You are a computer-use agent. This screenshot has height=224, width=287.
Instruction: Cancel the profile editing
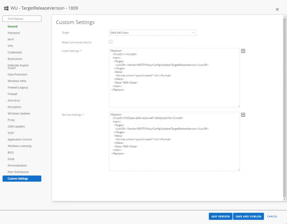point(272,216)
